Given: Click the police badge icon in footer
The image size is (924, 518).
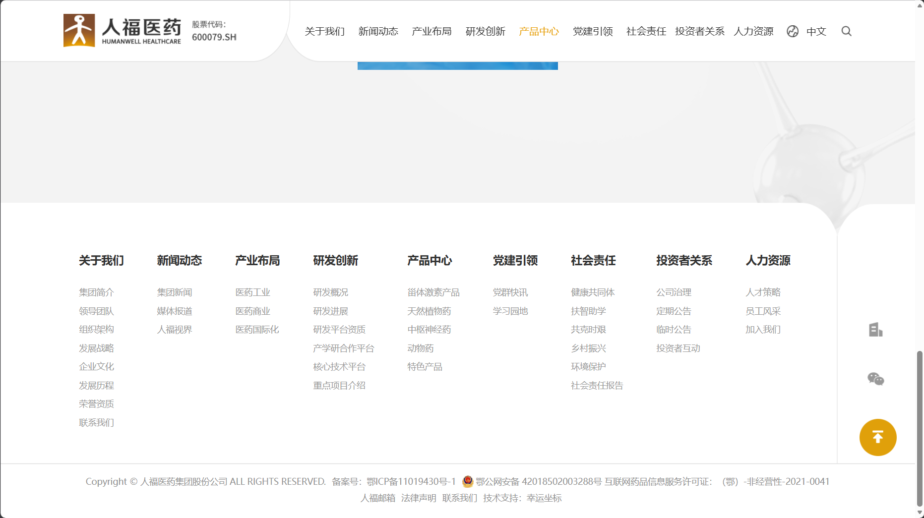Looking at the screenshot, I should coord(467,481).
